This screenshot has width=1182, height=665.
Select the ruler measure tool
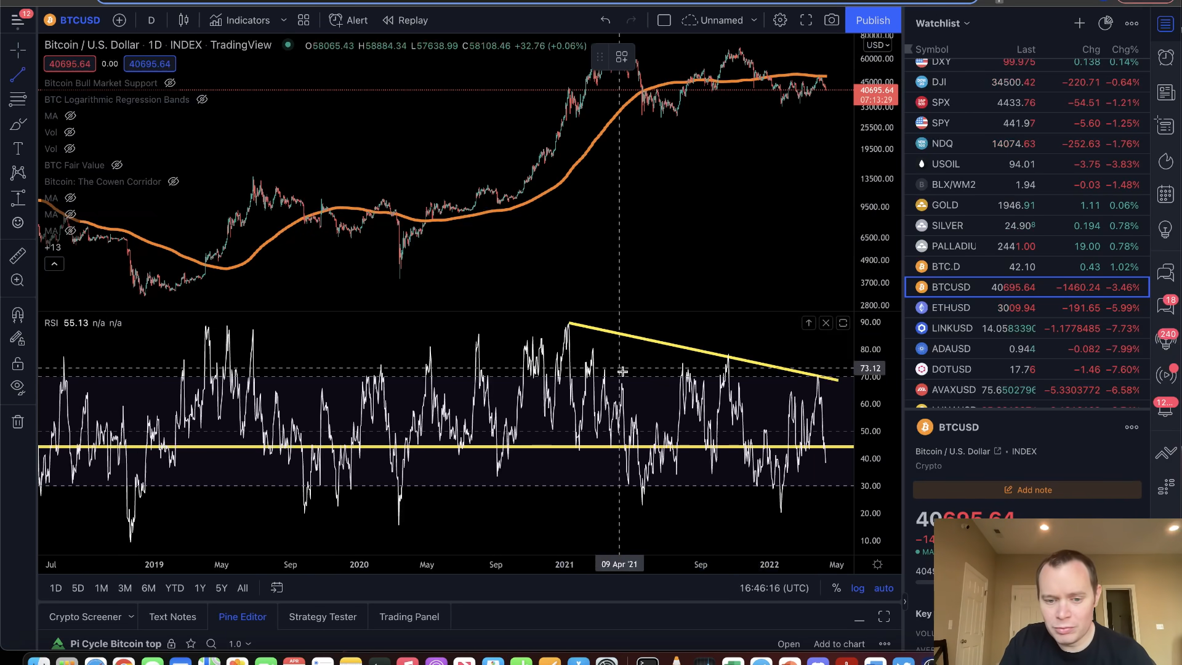[18, 255]
